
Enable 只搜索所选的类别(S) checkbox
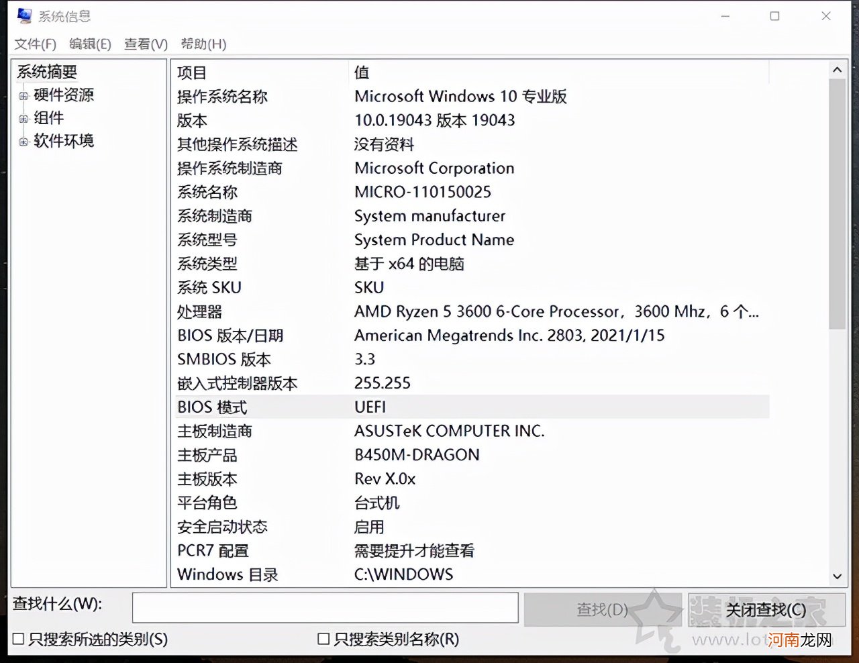tap(19, 639)
